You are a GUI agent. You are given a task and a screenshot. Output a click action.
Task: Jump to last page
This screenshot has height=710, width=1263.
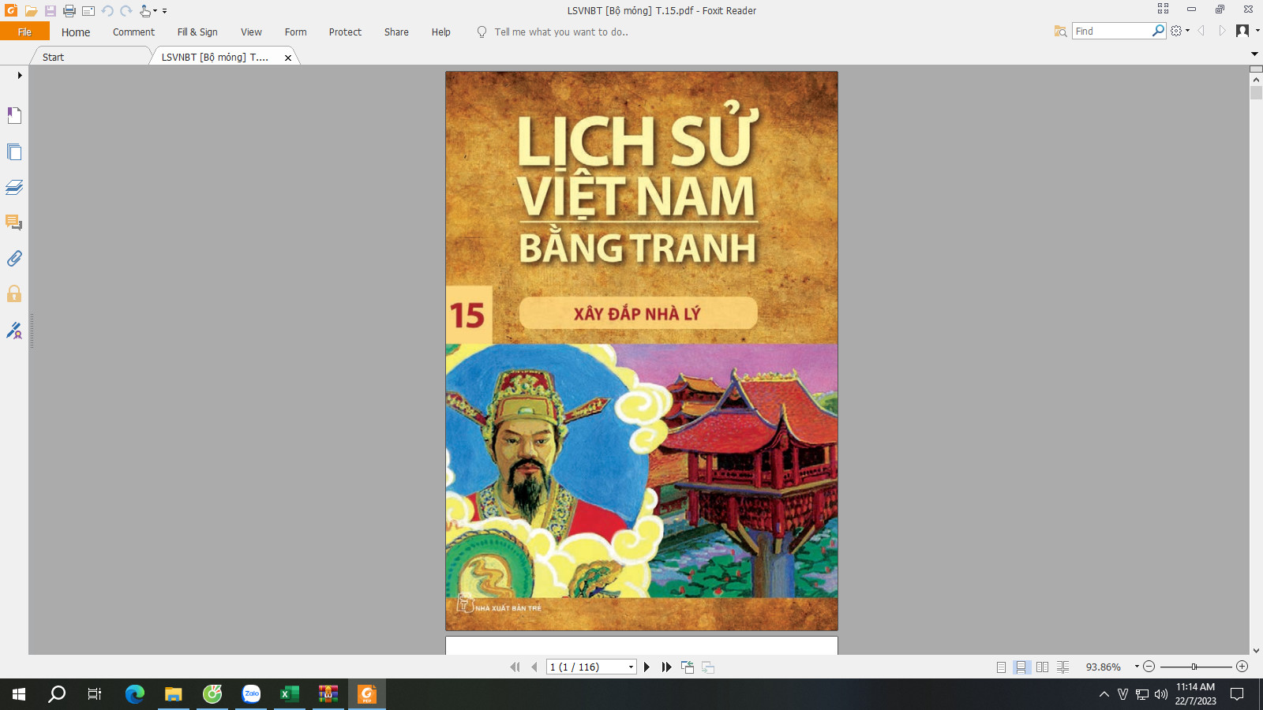pos(666,667)
